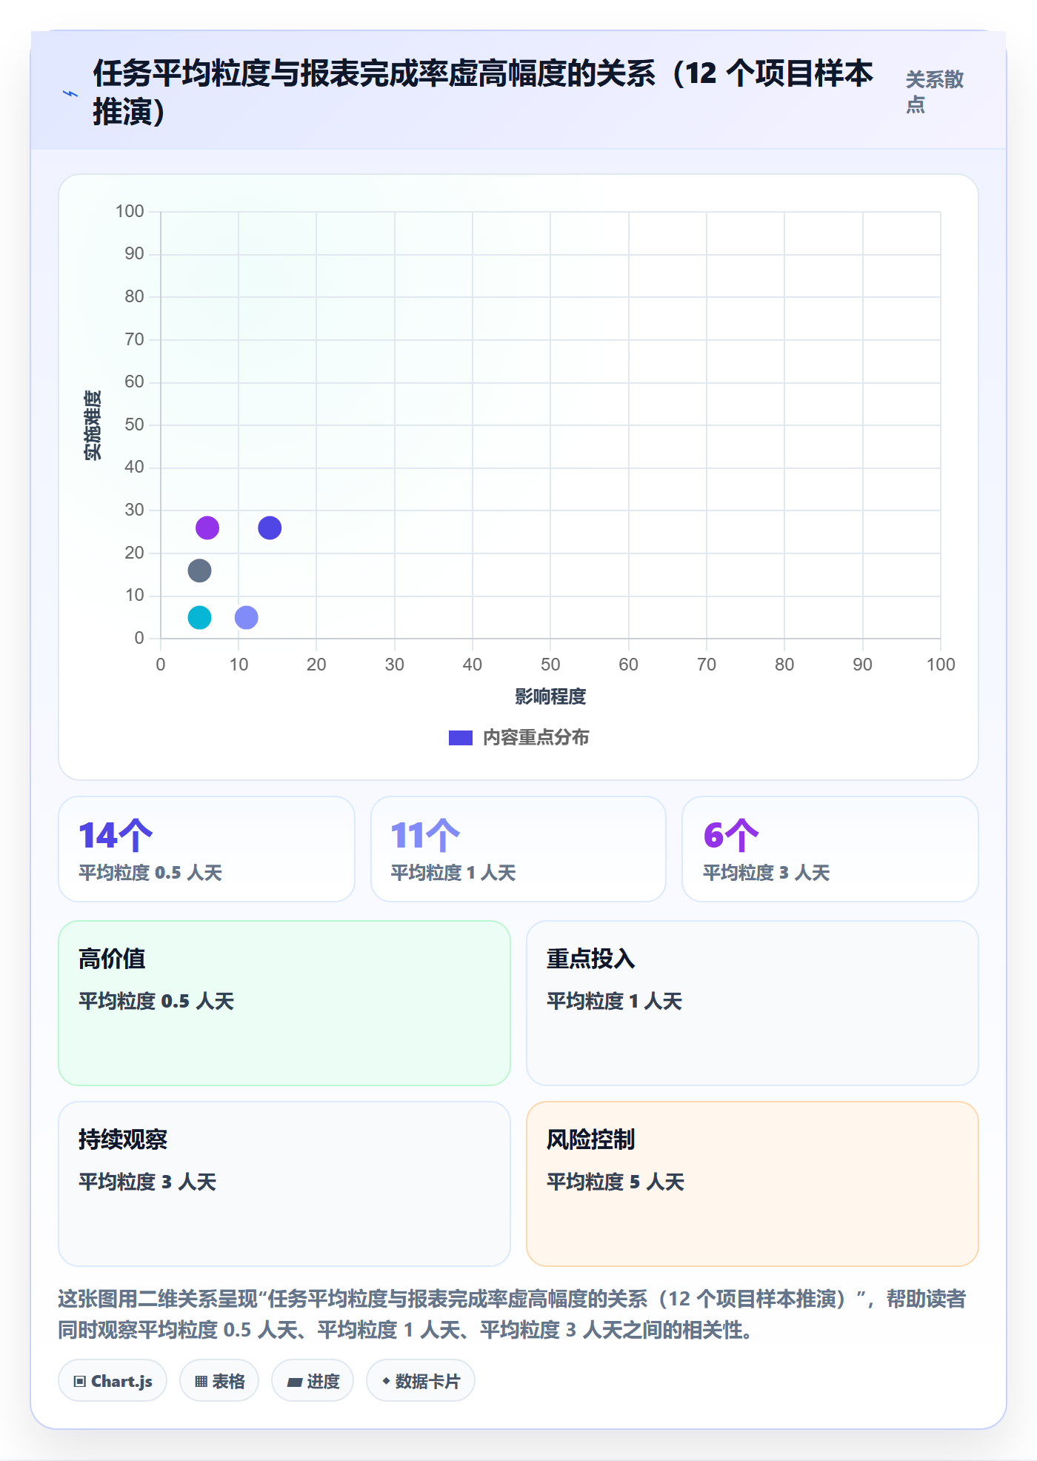
Task: Click the 表格 tag
Action: point(219,1381)
